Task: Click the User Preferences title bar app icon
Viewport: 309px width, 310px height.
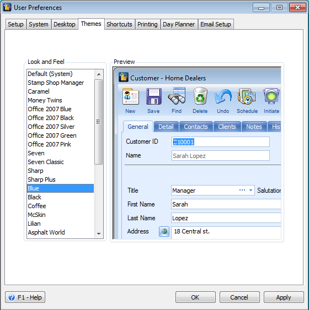Action: click(7, 8)
